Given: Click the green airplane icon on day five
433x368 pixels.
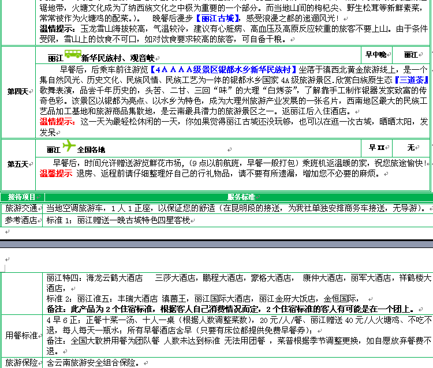Looking at the screenshot, I should click(69, 146).
